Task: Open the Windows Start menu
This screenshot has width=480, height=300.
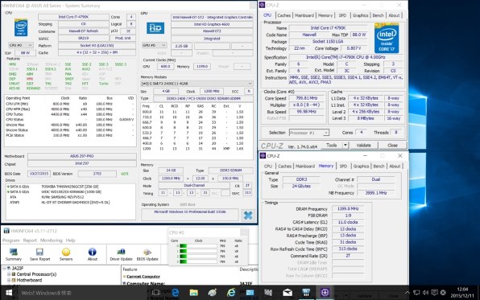Action: [x=9, y=293]
